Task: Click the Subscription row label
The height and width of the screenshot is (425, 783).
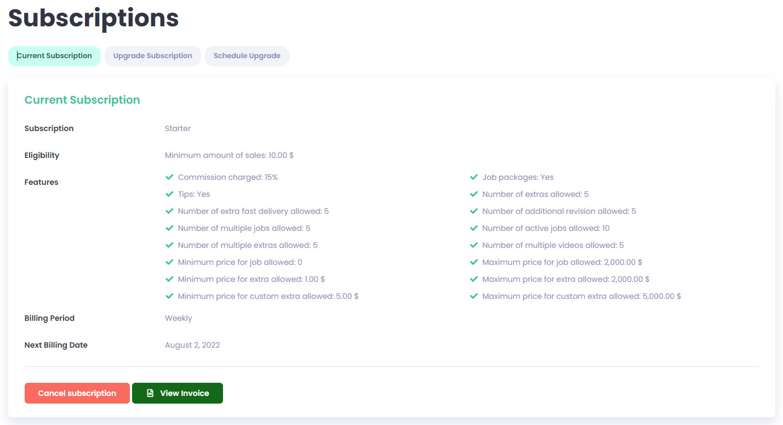Action: 49,128
